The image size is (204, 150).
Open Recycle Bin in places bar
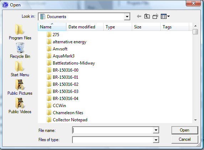[x=20, y=51]
